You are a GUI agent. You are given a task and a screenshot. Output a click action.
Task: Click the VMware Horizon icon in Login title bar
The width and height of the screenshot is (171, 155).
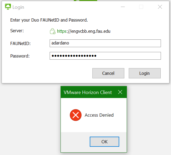8,7
